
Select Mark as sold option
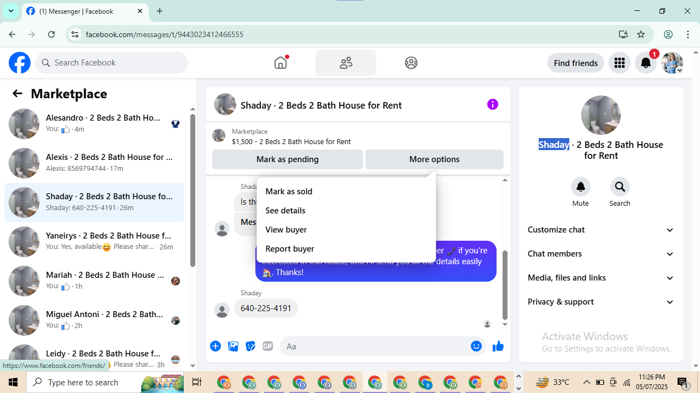[x=346, y=192]
